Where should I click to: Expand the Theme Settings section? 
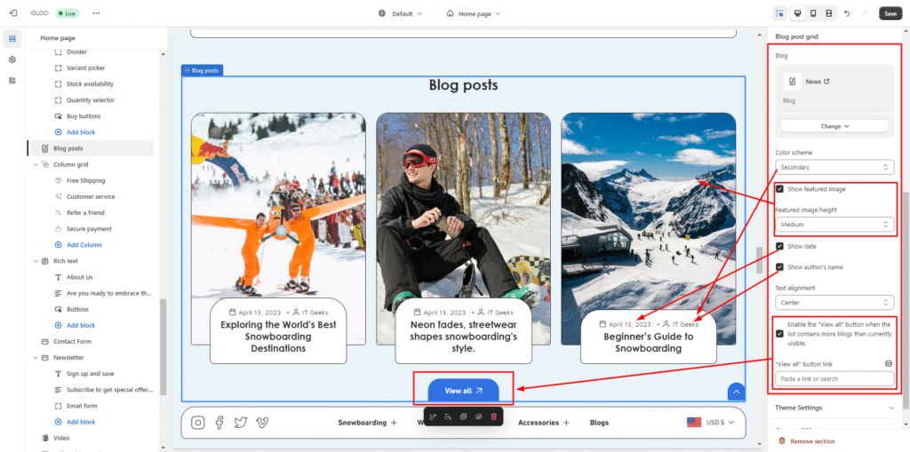[x=834, y=408]
